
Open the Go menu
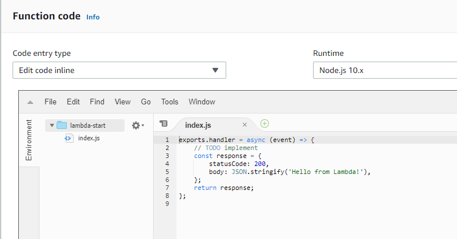[146, 102]
